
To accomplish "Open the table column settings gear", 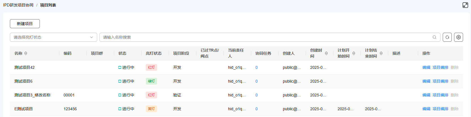I will coord(459,37).
